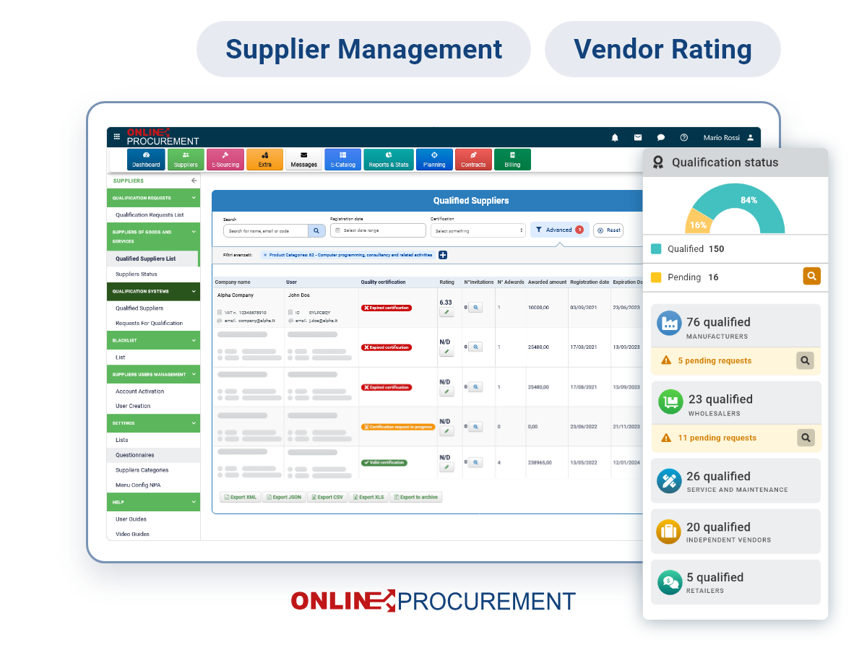Click the Export CSV button
The width and height of the screenshot is (867, 650).
point(327,497)
